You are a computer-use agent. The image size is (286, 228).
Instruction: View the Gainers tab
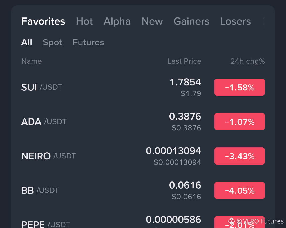coord(191,21)
